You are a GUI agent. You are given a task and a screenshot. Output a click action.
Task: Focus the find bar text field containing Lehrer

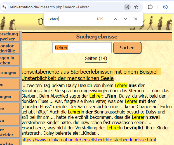pyautogui.click(x=70, y=19)
